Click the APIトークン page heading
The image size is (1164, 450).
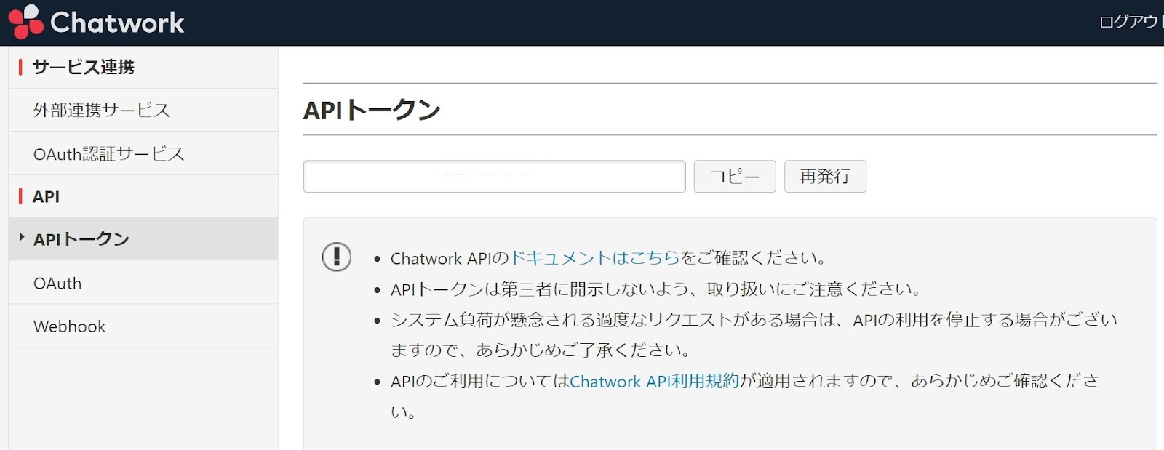pyautogui.click(x=372, y=110)
